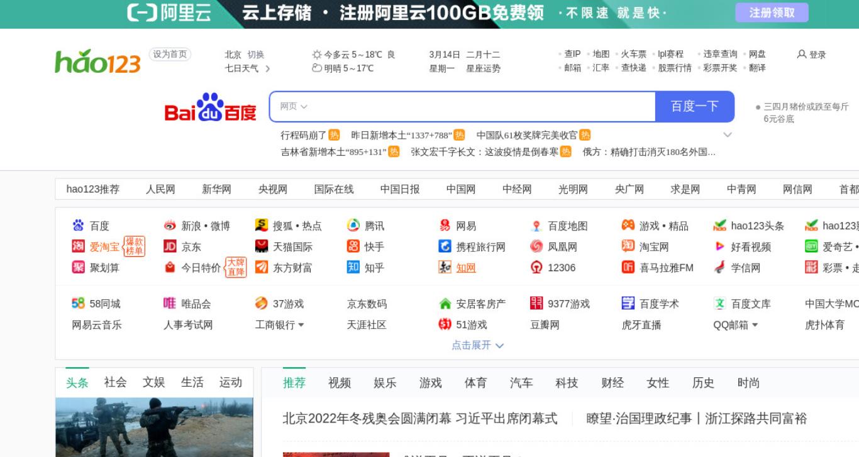
Task: Click 百度一下 search button
Action: [x=695, y=107]
